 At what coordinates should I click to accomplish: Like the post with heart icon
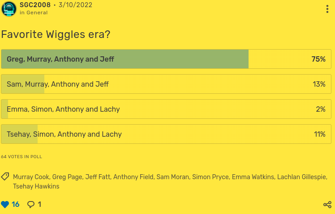click(5, 205)
